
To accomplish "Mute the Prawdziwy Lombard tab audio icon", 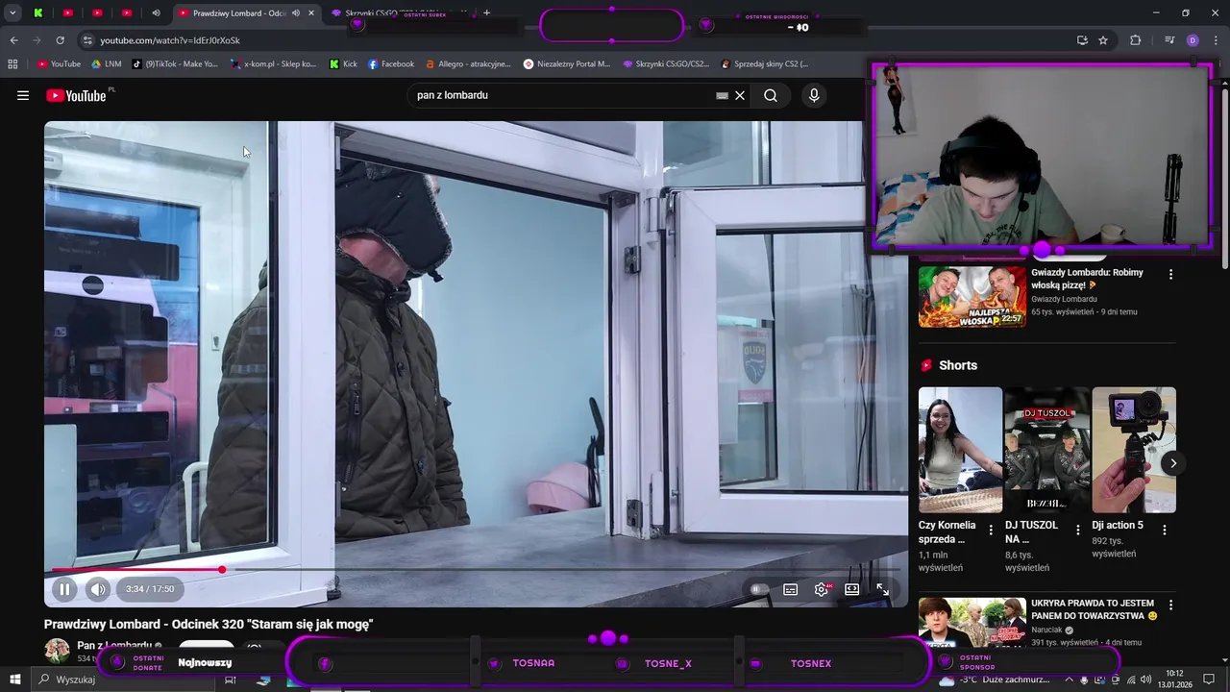I will coord(296,13).
